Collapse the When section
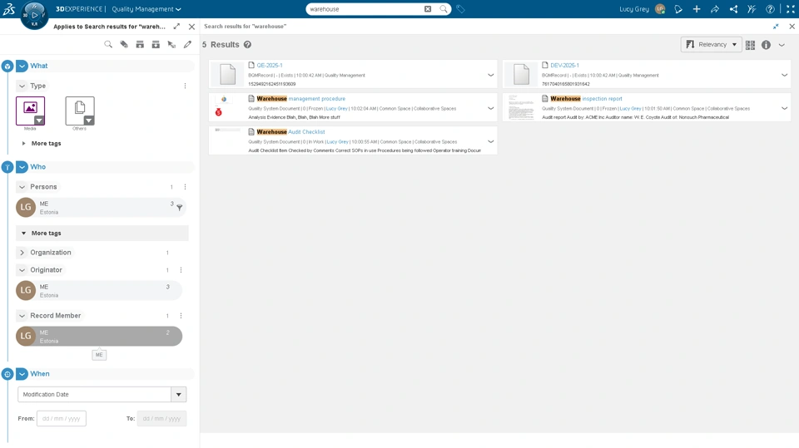799x448 pixels. click(x=22, y=374)
